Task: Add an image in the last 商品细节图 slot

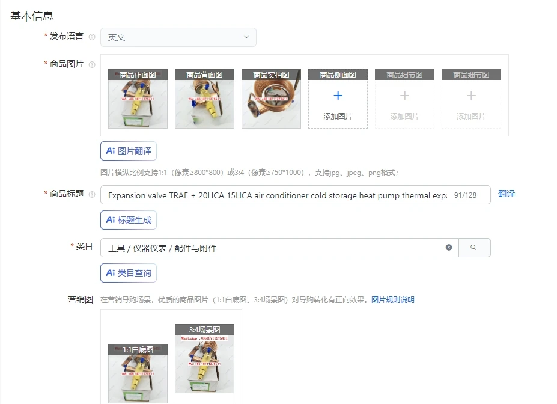Action: pyautogui.click(x=472, y=99)
